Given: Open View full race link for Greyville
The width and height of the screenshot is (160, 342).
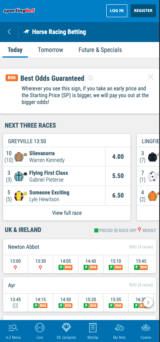Looking at the screenshot, I should [67, 213].
